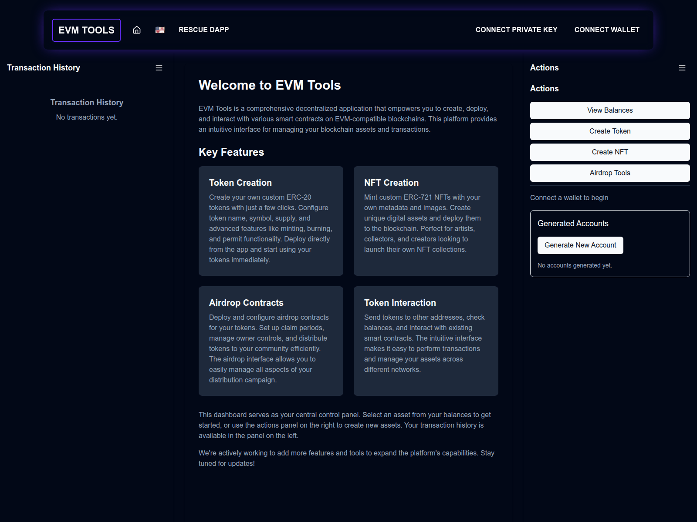
Task: Open the RESCUE DAPP menu item
Action: tap(203, 30)
